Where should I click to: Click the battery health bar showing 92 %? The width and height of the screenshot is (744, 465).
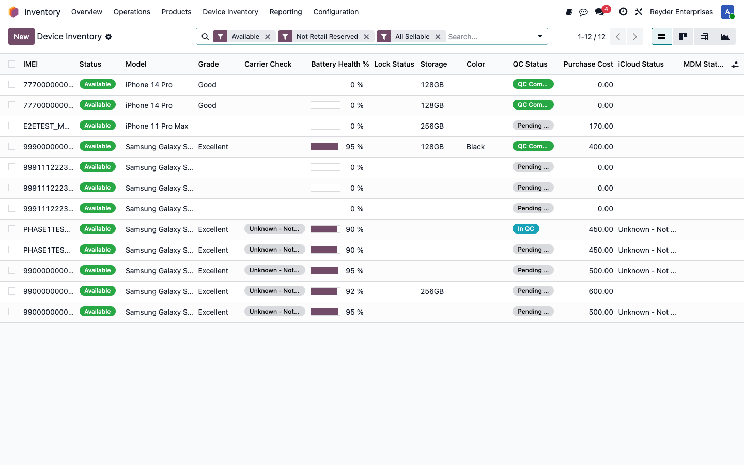coord(326,291)
